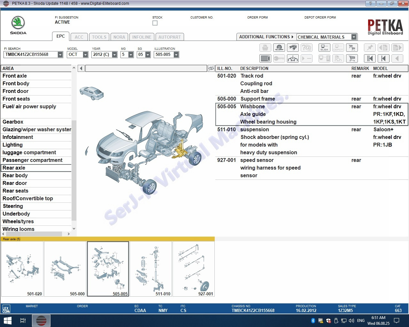This screenshot has width=409, height=327.
Task: Click the wheel and tool icon
Action: 279,48
